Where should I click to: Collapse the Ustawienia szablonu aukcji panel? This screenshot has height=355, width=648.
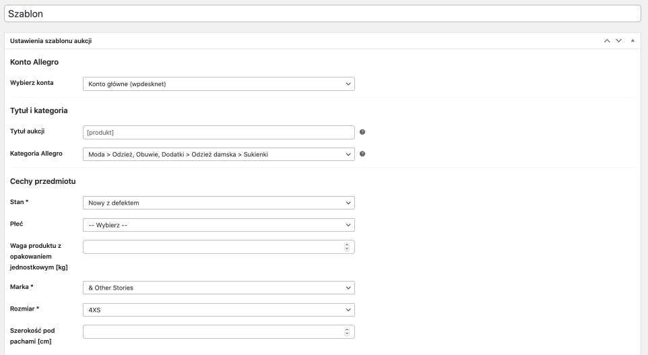pyautogui.click(x=633, y=40)
